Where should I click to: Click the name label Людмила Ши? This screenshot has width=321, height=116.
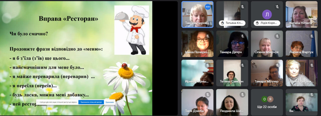coord(231,111)
